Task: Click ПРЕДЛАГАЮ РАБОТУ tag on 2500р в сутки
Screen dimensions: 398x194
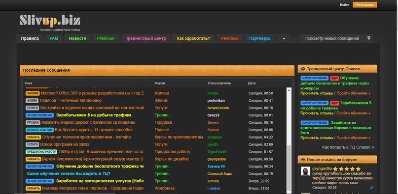Action: pyautogui.click(x=41, y=152)
